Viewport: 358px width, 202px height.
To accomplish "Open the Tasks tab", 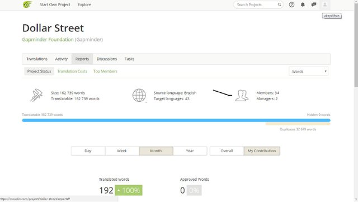I will [129, 59].
